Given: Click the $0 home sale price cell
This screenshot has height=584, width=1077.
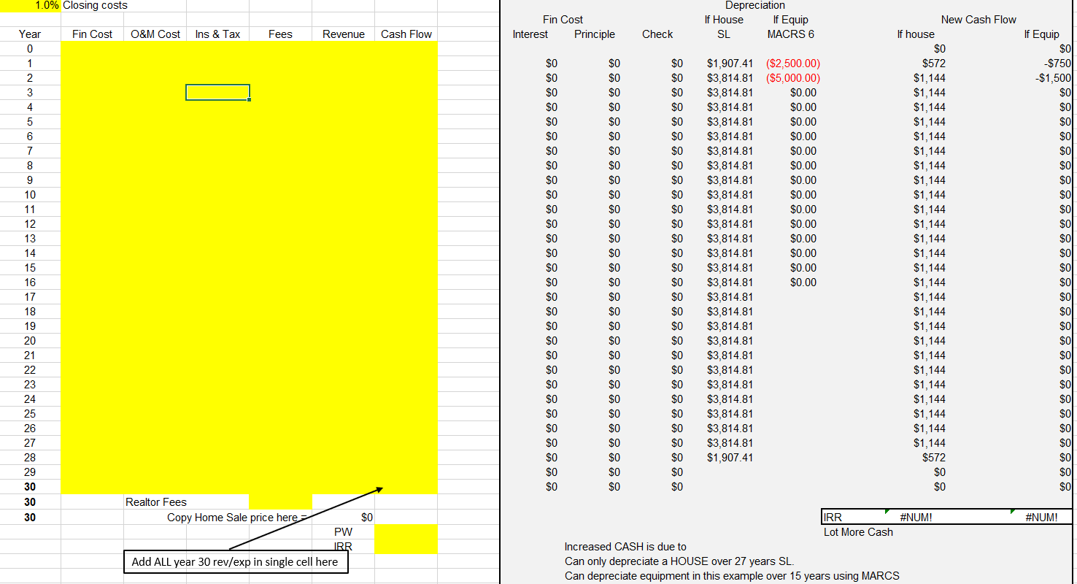Looking at the screenshot, I should 344,517.
